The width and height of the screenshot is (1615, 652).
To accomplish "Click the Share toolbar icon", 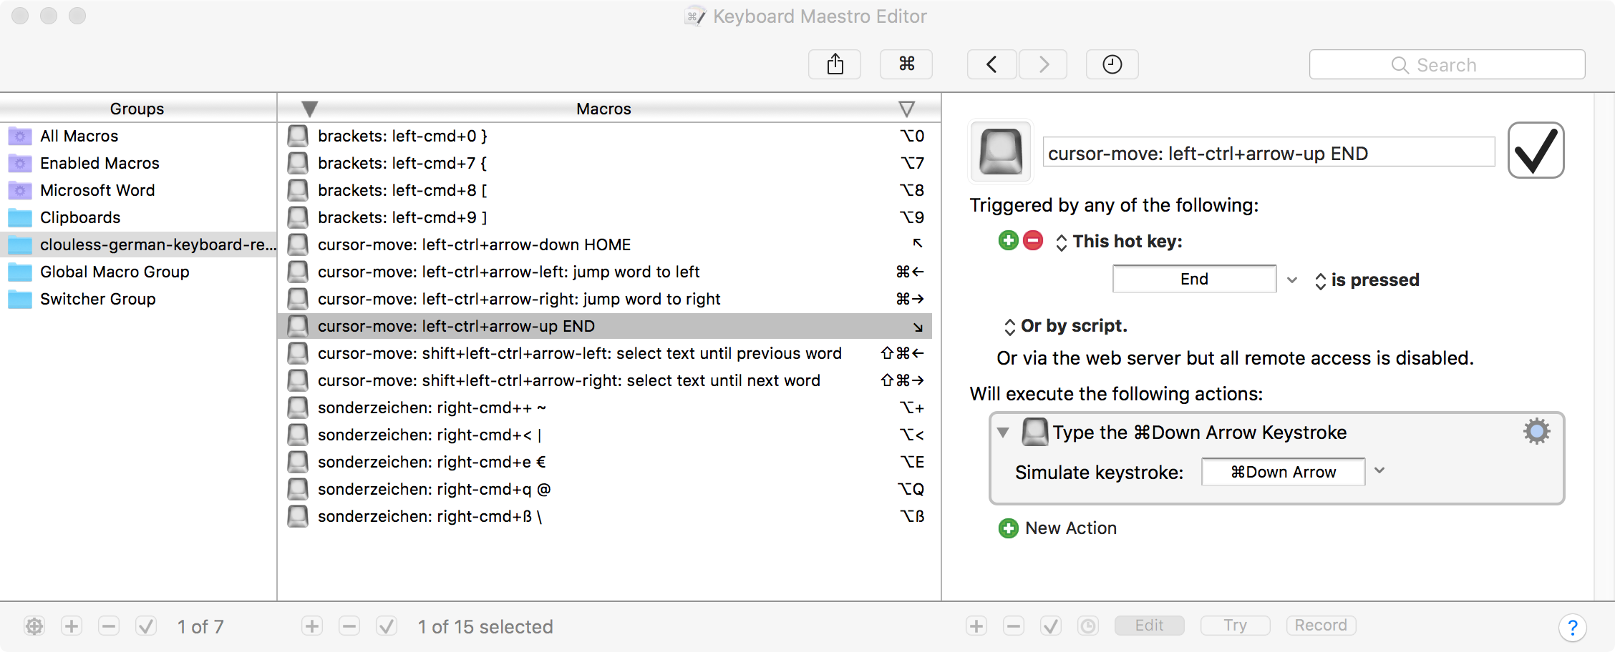I will tap(835, 64).
